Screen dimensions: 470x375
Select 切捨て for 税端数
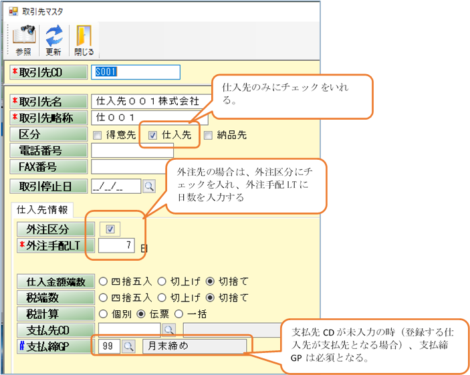[x=210, y=297]
